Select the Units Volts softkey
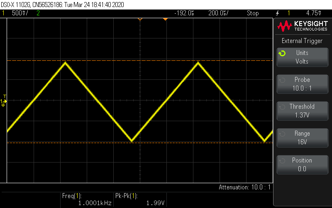 [303, 57]
